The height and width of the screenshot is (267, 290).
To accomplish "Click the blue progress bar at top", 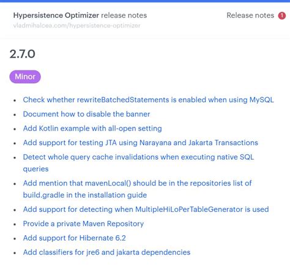I will [x=145, y=1].
